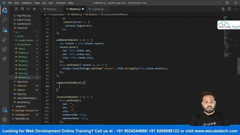Click the unsaved dot on Weather.js tab
240x135 pixels.
[83, 9]
